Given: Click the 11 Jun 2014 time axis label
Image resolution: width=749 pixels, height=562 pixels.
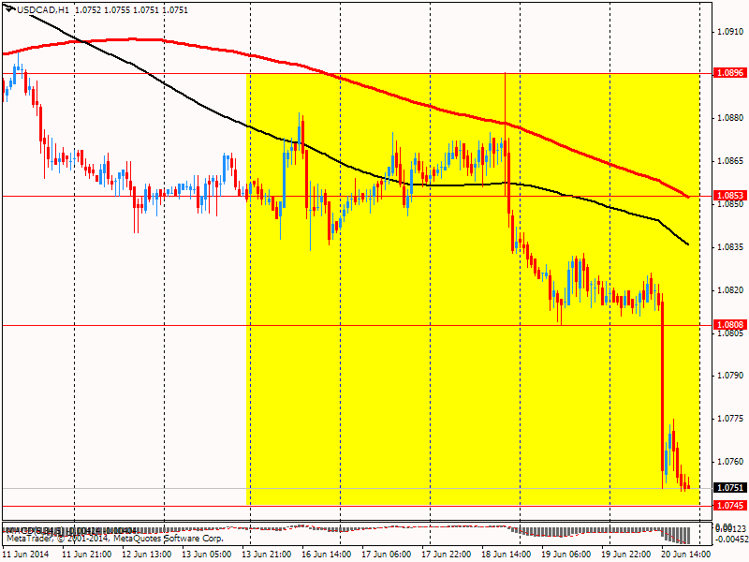Looking at the screenshot, I should [26, 555].
